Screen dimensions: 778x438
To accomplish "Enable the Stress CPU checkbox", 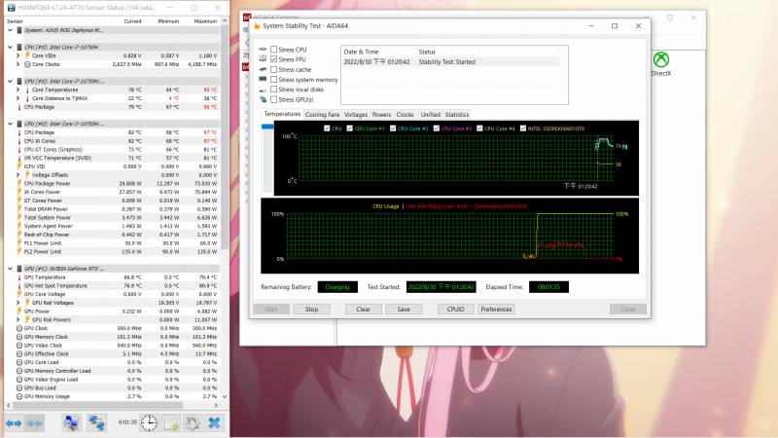I will [x=273, y=50].
